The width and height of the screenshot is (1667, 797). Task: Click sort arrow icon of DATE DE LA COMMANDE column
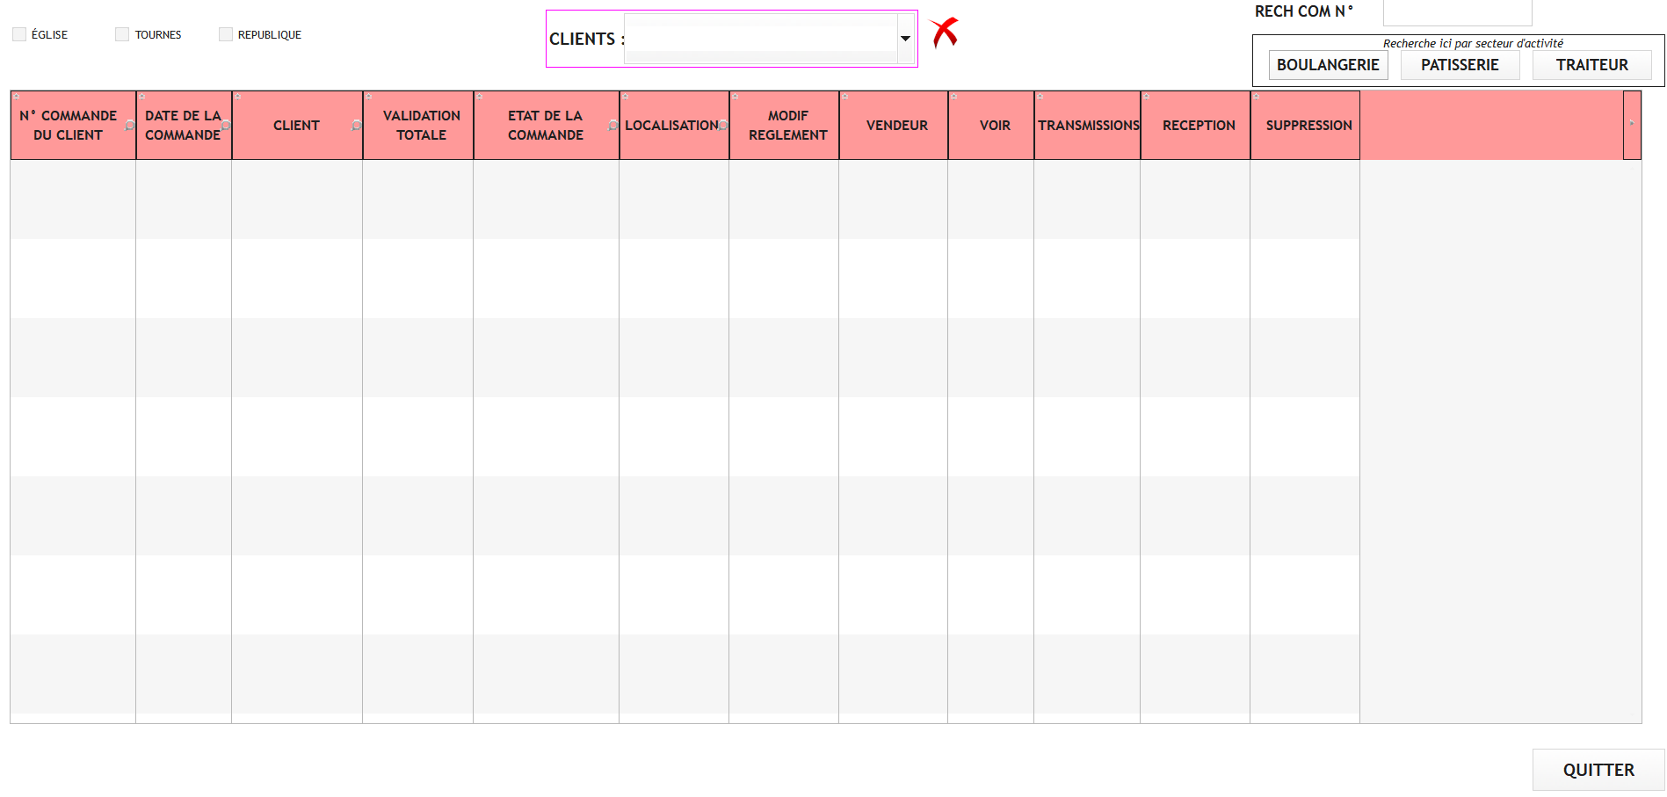142,96
